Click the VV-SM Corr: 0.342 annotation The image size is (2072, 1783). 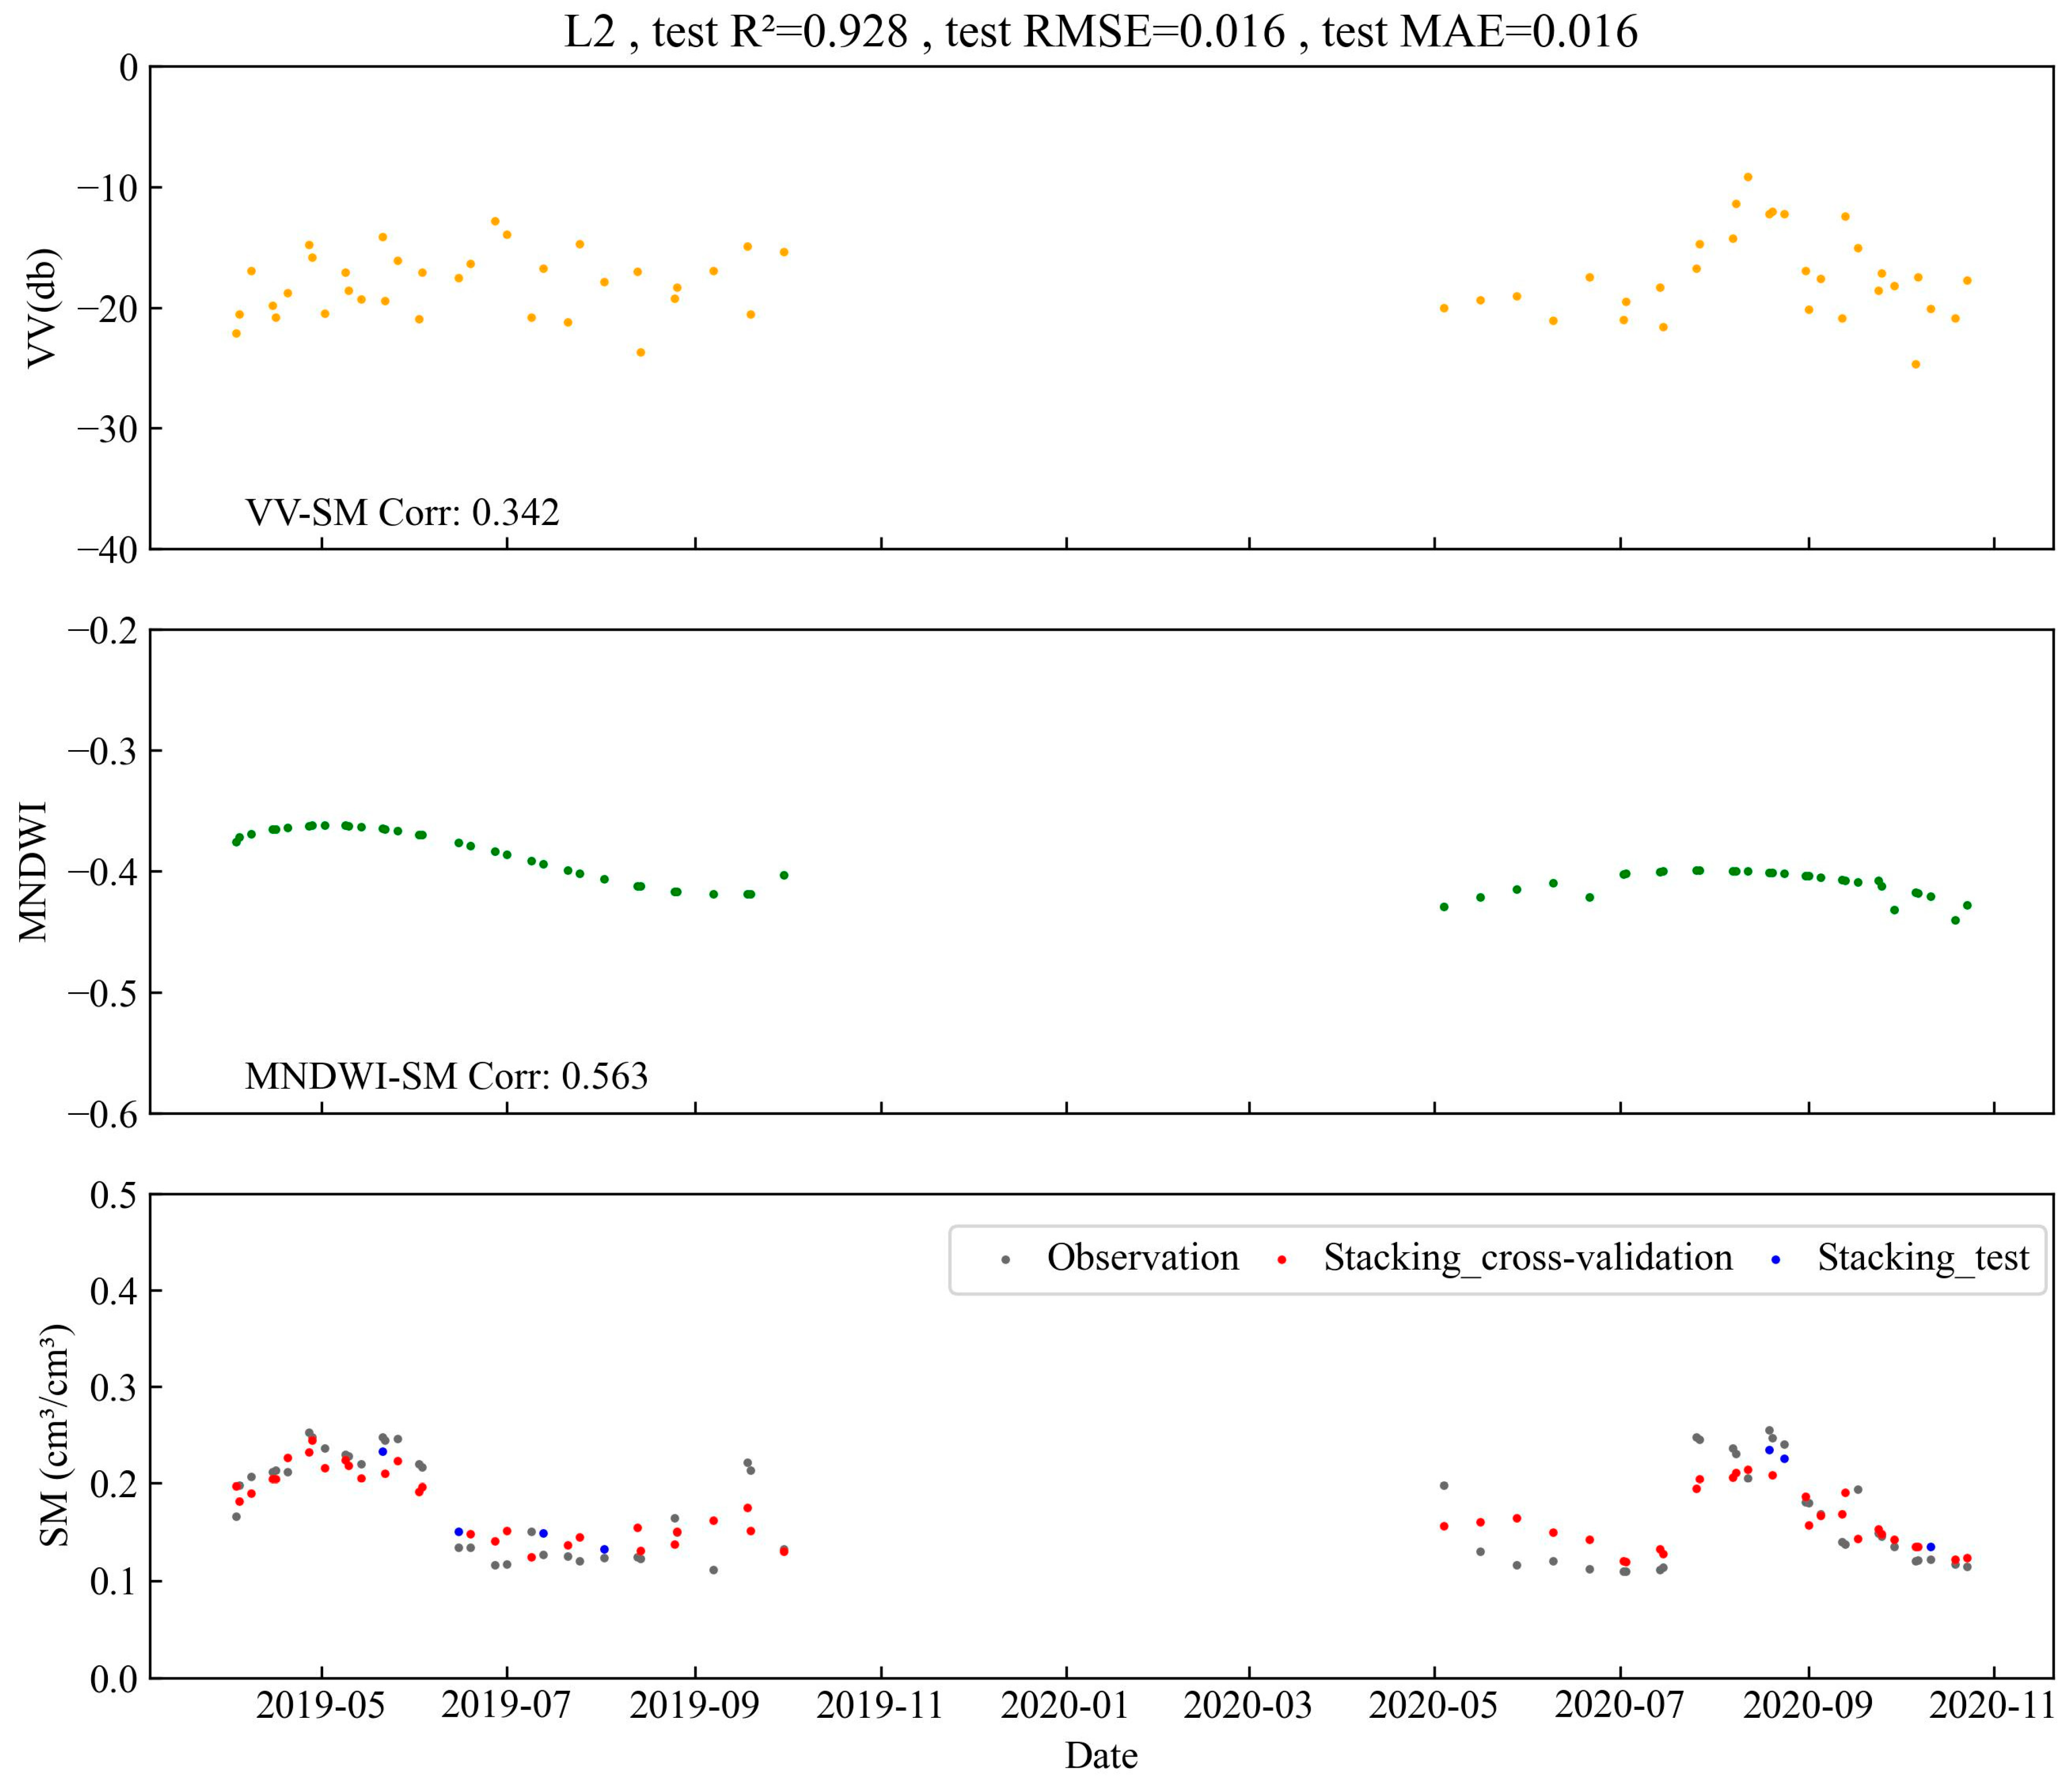402,512
